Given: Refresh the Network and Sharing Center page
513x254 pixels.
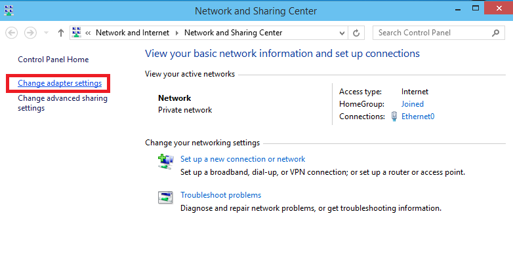Looking at the screenshot, I should click(x=356, y=33).
